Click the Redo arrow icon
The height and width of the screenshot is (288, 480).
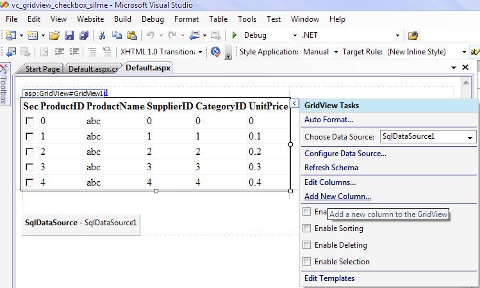tap(172, 35)
